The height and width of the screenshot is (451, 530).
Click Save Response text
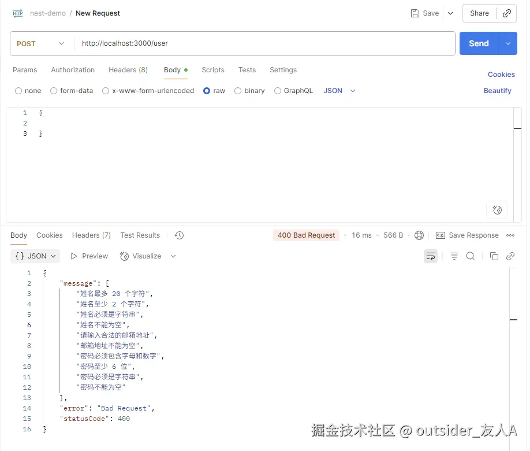pyautogui.click(x=473, y=235)
